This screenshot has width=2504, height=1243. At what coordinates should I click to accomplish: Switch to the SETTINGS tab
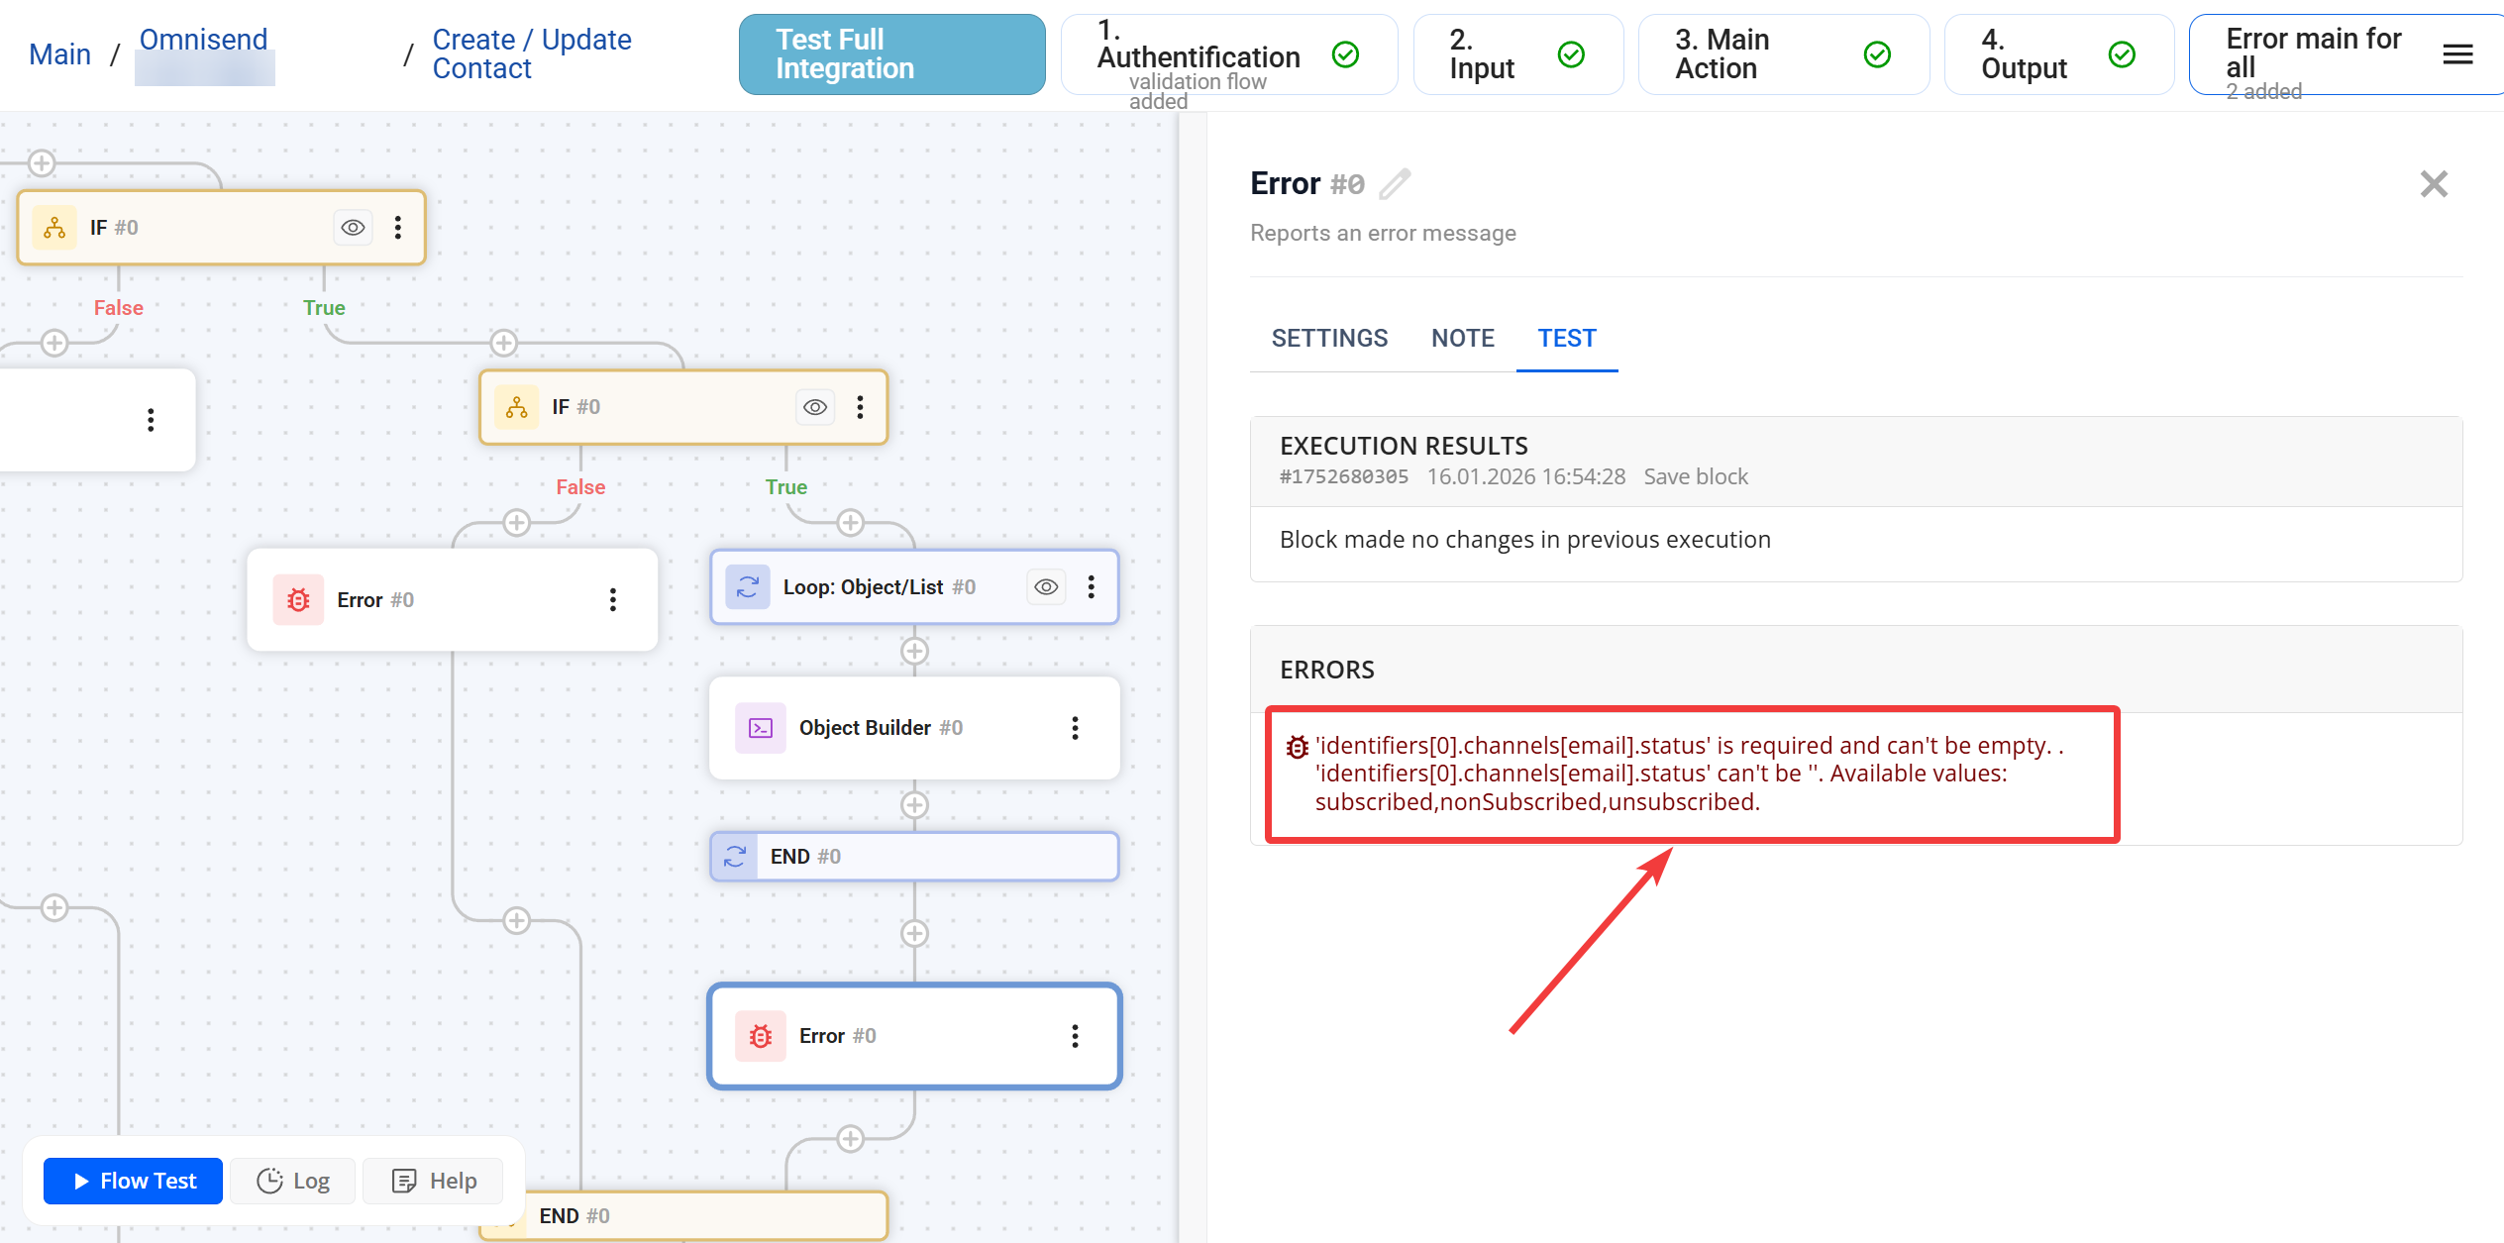pos(1329,339)
